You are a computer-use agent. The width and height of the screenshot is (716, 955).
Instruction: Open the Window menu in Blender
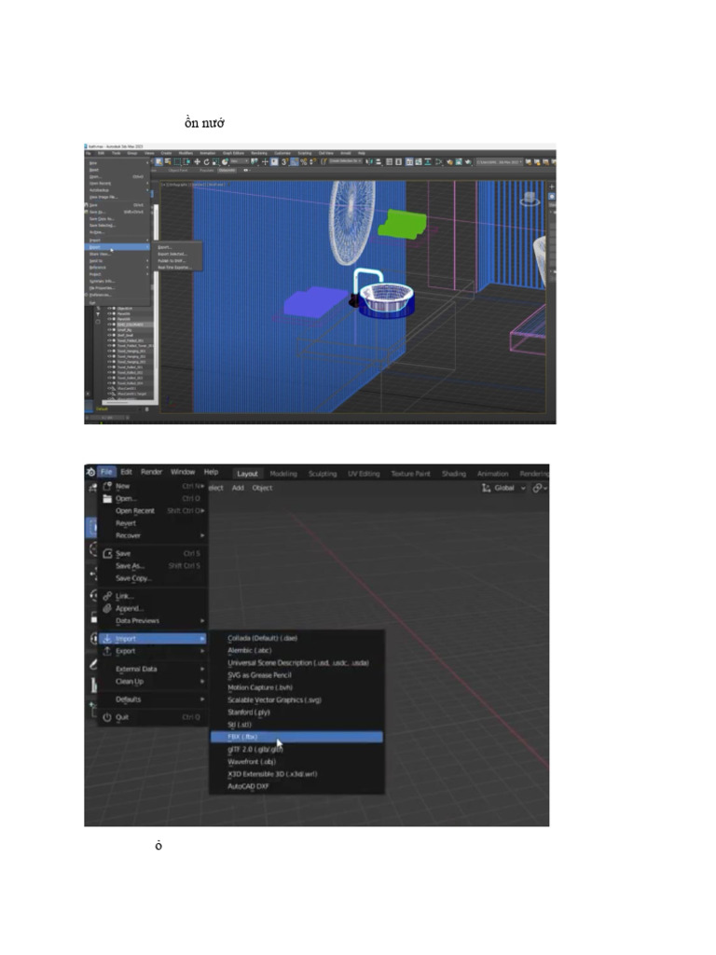point(183,472)
